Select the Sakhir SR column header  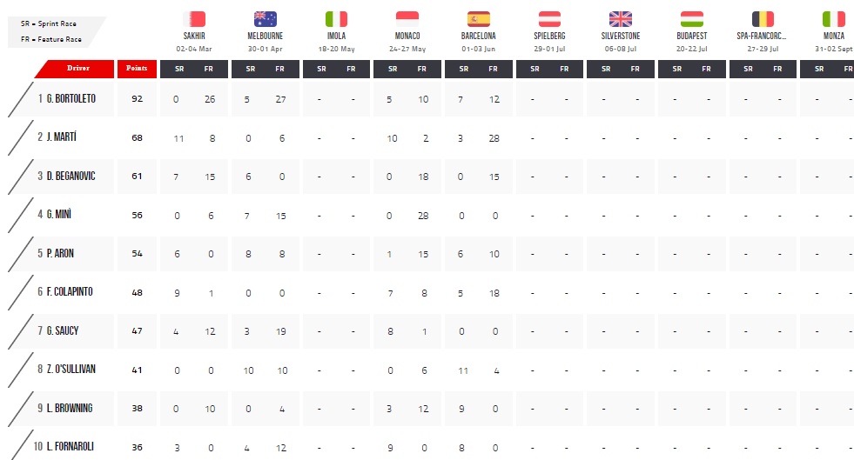(x=179, y=69)
